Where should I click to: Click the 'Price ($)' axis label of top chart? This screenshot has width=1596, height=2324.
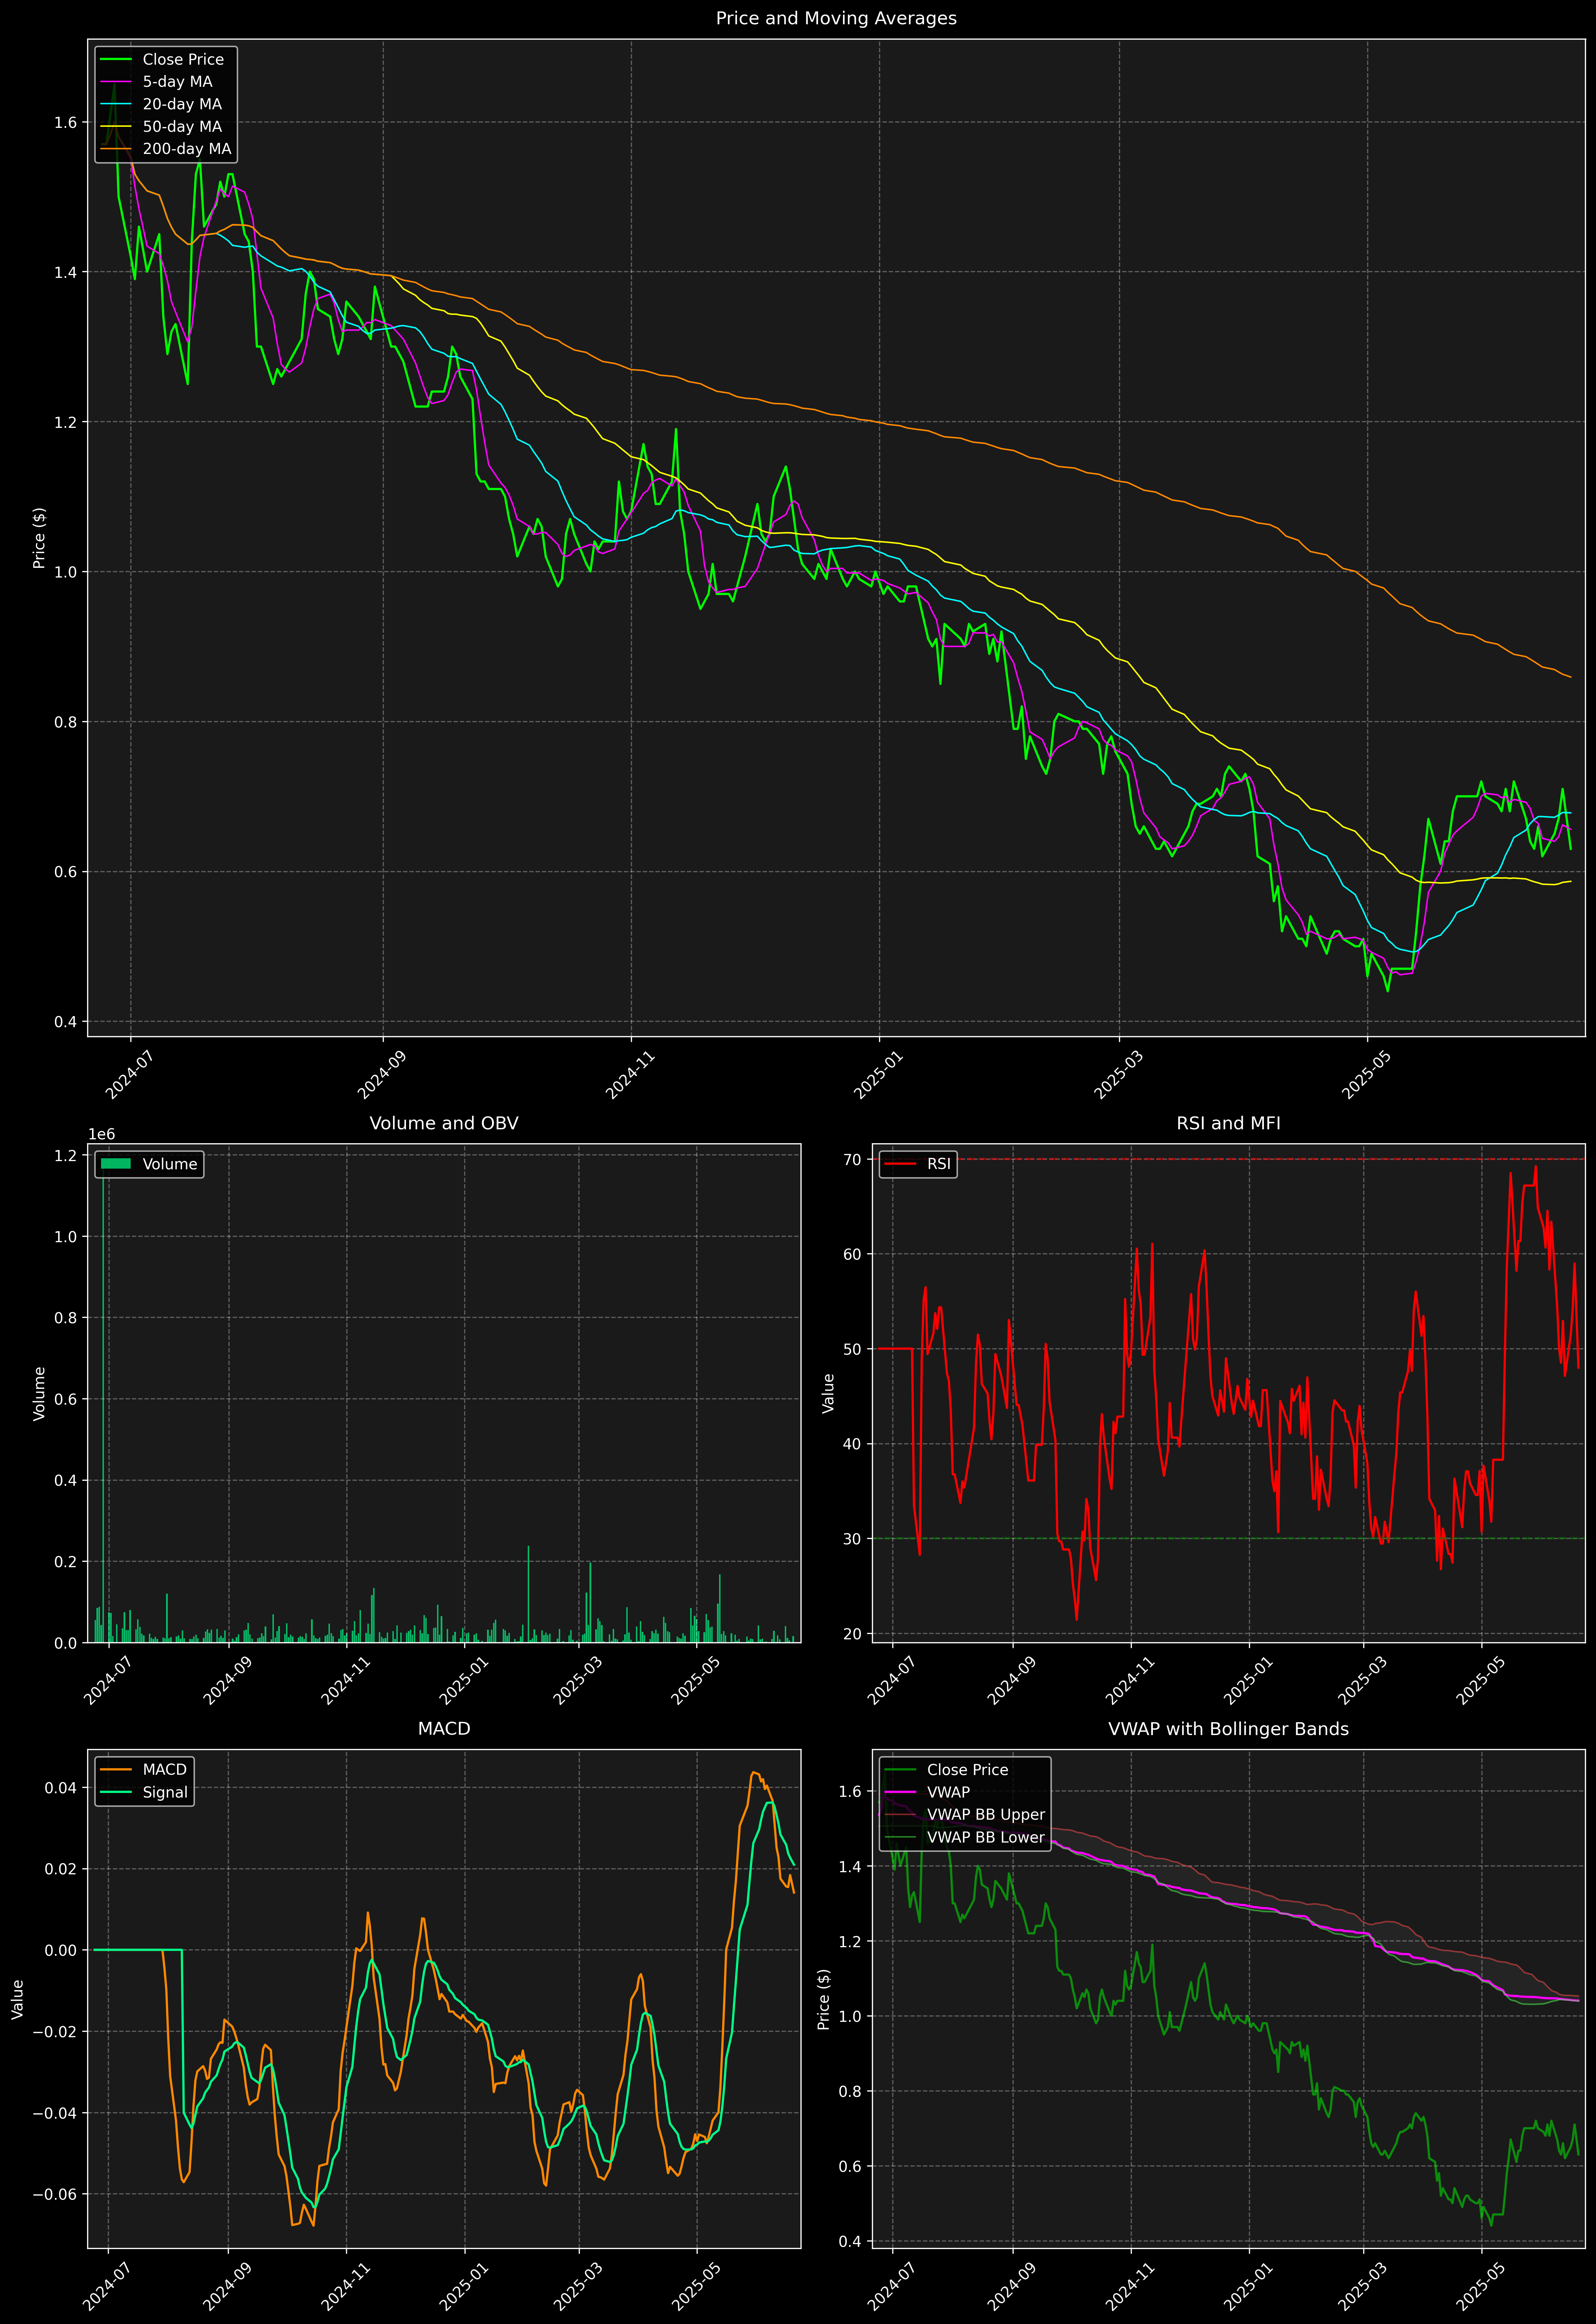pos(39,538)
